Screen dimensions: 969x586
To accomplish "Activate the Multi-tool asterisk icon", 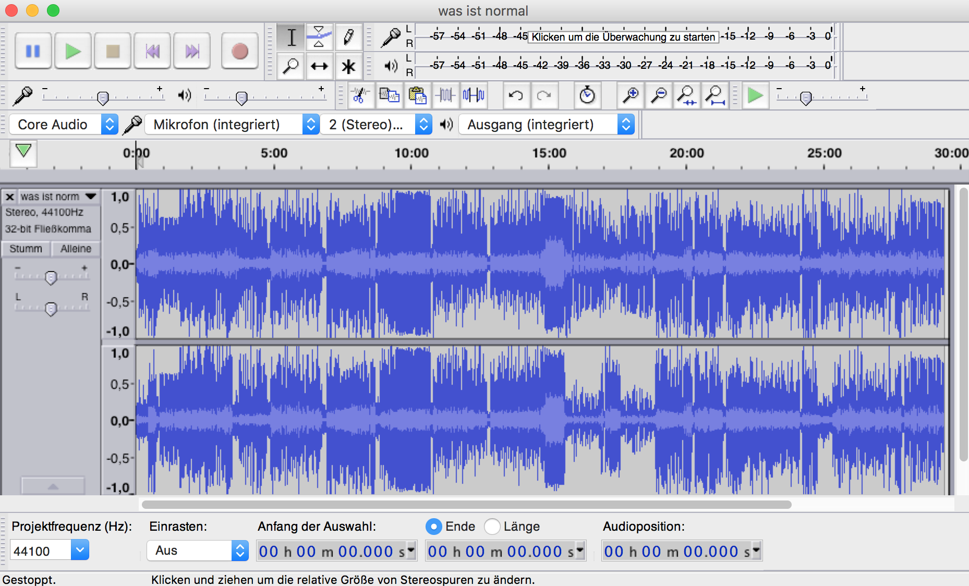I will click(x=348, y=66).
